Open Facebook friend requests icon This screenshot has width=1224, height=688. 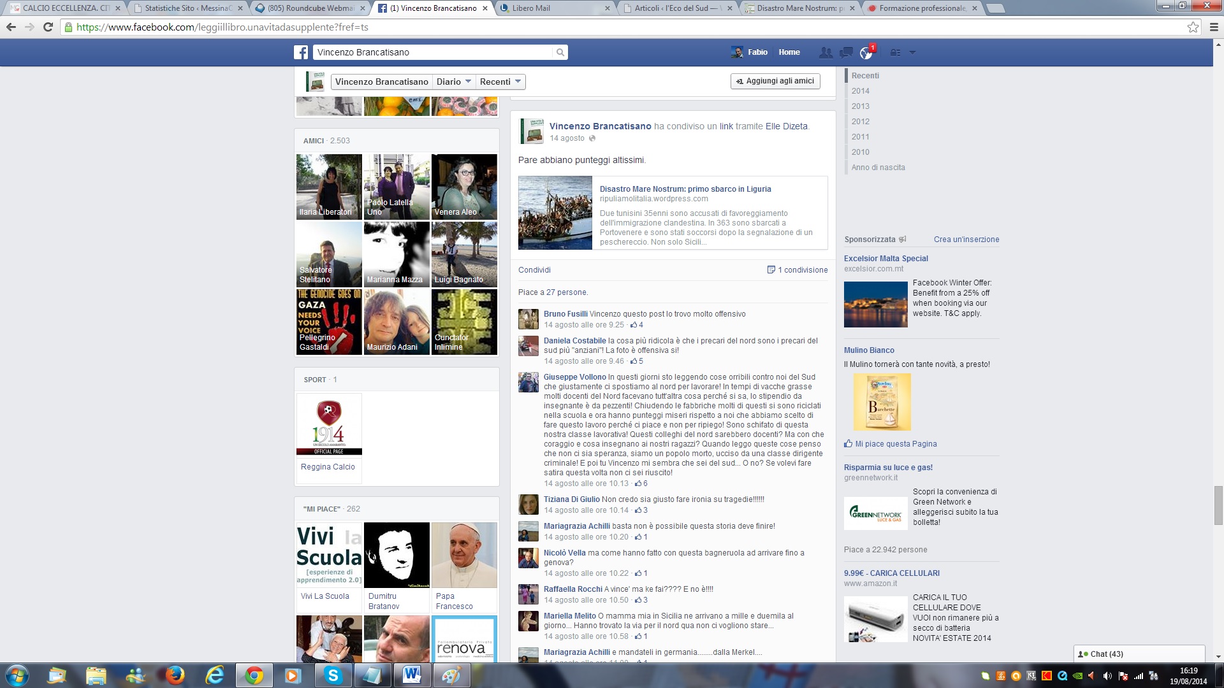(x=826, y=52)
